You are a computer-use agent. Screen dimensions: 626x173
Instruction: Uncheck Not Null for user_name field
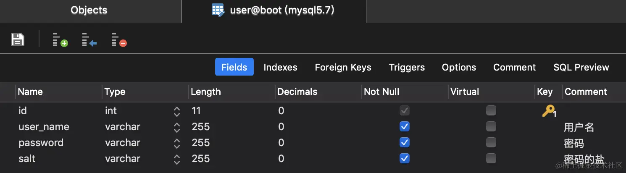pyautogui.click(x=405, y=127)
